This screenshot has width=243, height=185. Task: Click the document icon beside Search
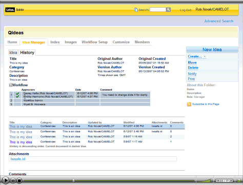pos(136,10)
